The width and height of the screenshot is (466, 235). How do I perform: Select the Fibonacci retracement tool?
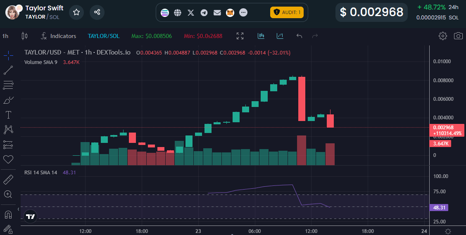8,85
